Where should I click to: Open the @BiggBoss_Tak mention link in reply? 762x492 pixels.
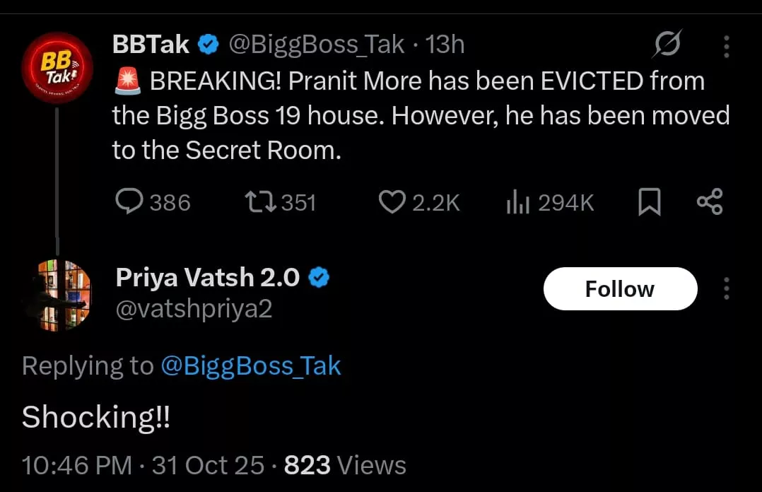point(251,366)
